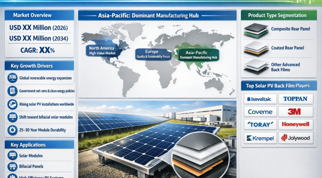Viewport: 322px width, 178px height.
Task: Click the Coated Rear Panel layer graphic
Action: click(256, 49)
